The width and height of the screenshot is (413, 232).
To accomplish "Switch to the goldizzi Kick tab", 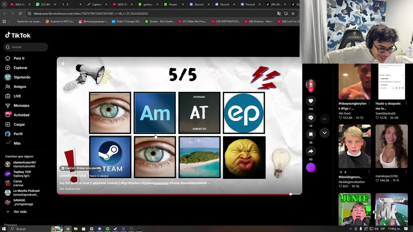I will (x=148, y=5).
